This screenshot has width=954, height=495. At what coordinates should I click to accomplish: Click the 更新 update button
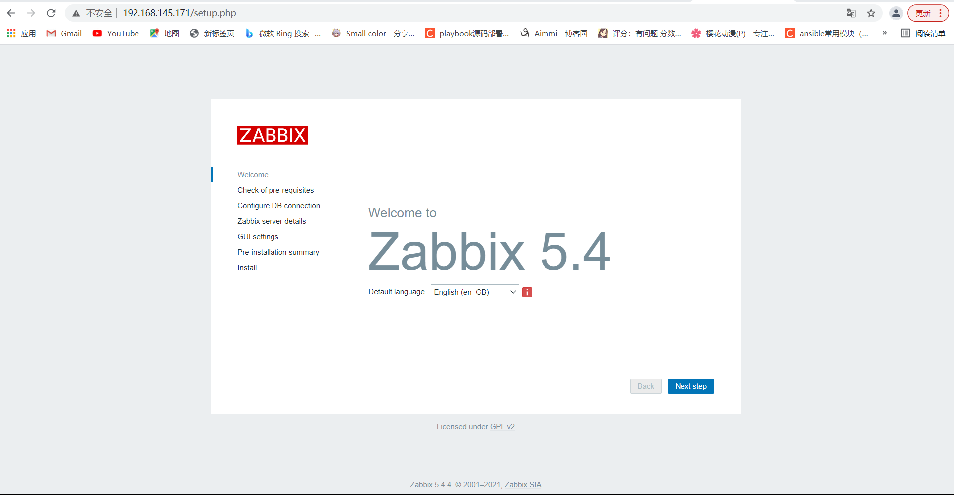[923, 13]
